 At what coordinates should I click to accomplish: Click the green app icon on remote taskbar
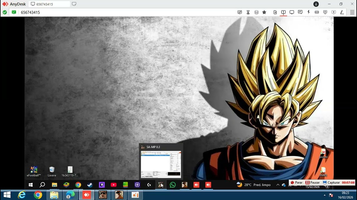[126, 185]
